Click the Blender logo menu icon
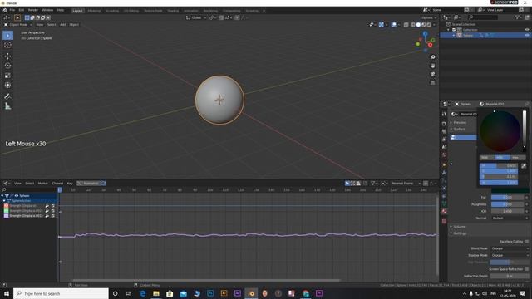532x299 pixels. point(5,10)
